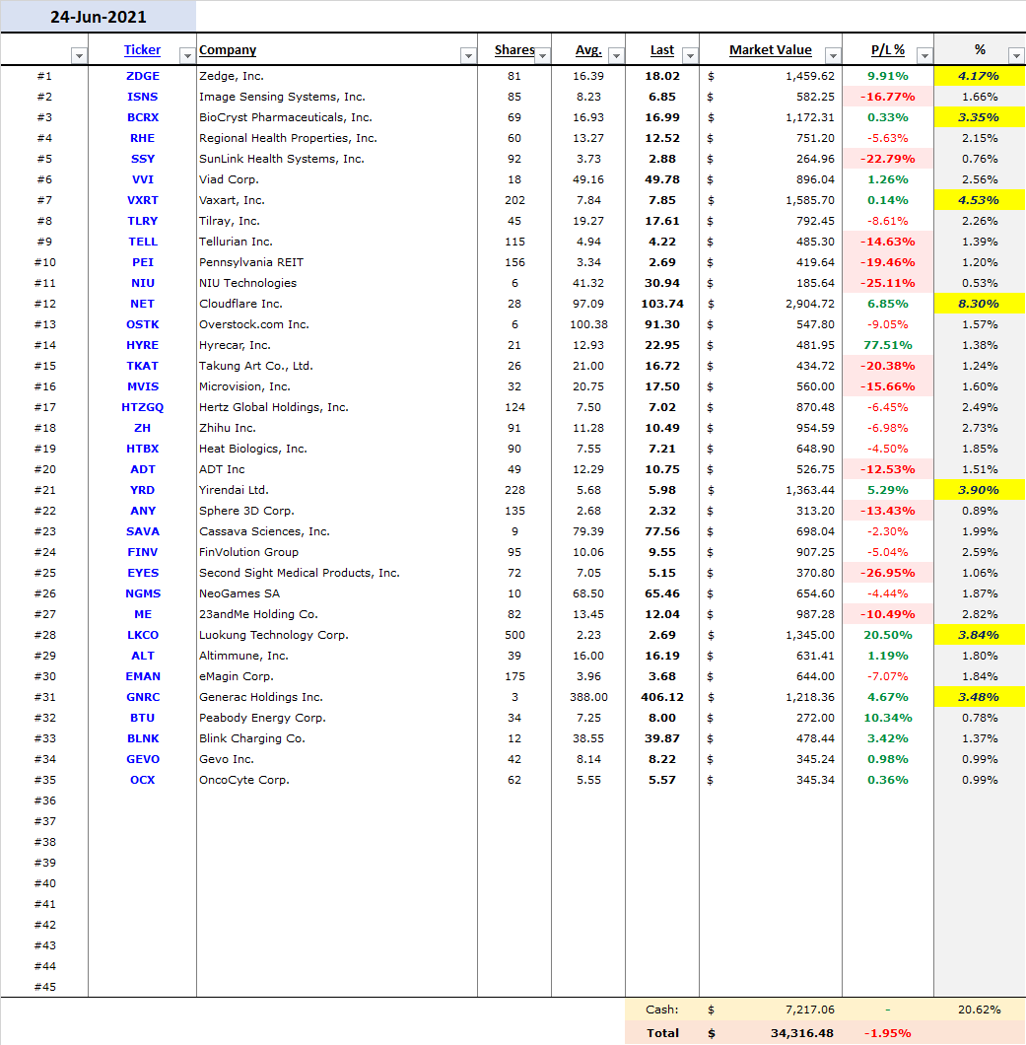Click the ZDGE ticker

pos(143,76)
